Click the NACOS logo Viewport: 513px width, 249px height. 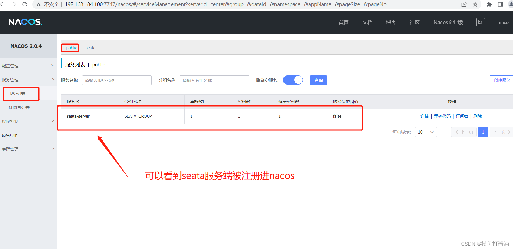[25, 22]
